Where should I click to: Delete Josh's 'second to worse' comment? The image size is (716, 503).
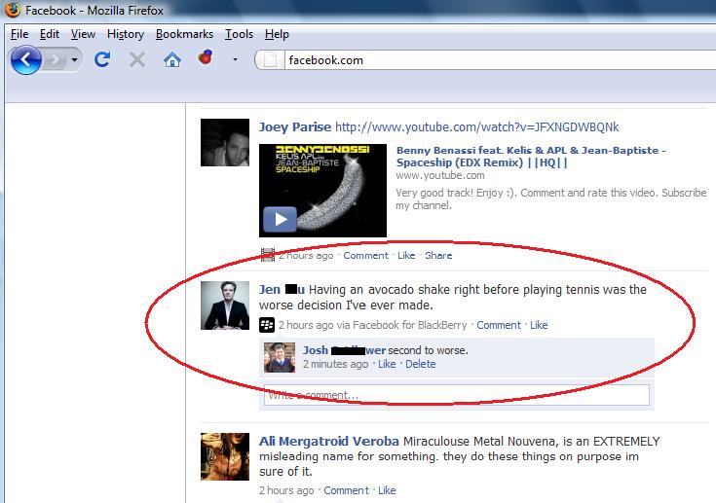point(421,364)
